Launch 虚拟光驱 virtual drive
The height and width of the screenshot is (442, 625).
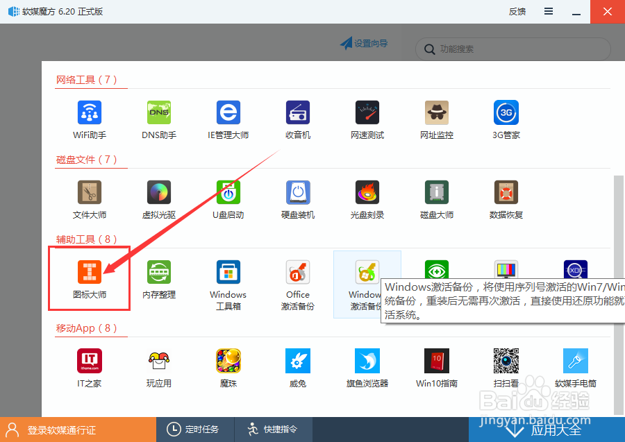pyautogui.click(x=158, y=200)
